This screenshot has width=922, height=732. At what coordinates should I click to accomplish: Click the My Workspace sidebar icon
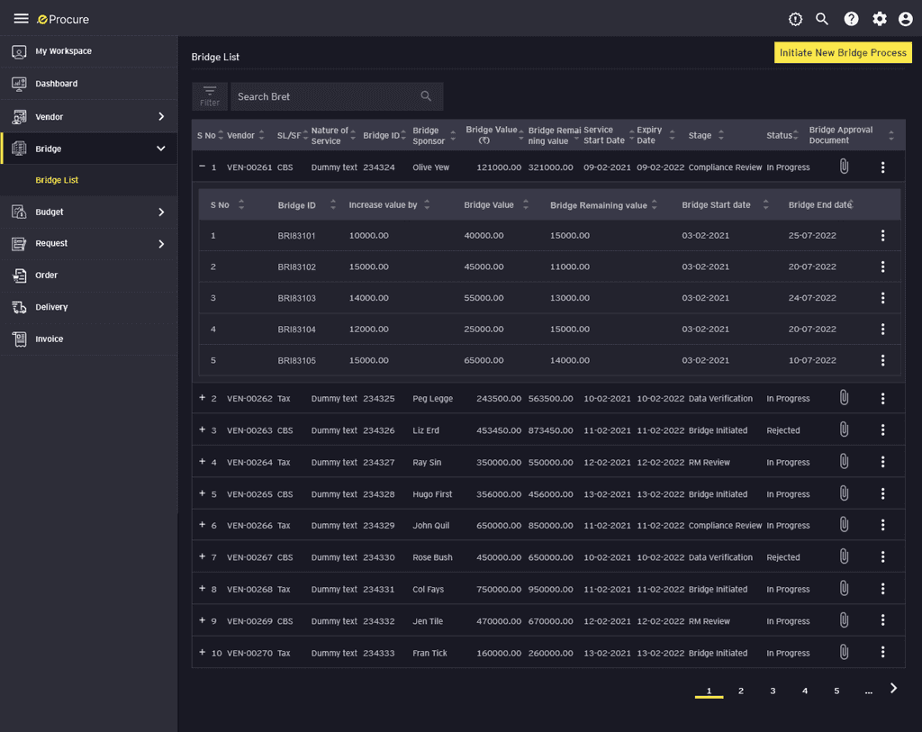(x=19, y=51)
